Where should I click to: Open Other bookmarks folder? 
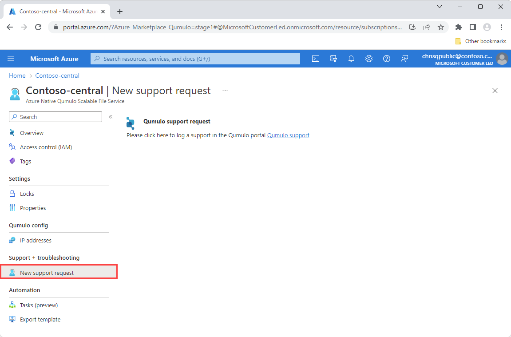(x=481, y=41)
